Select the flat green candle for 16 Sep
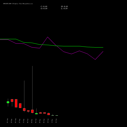This screenshot has height=127, width=127. [x=57, y=115]
